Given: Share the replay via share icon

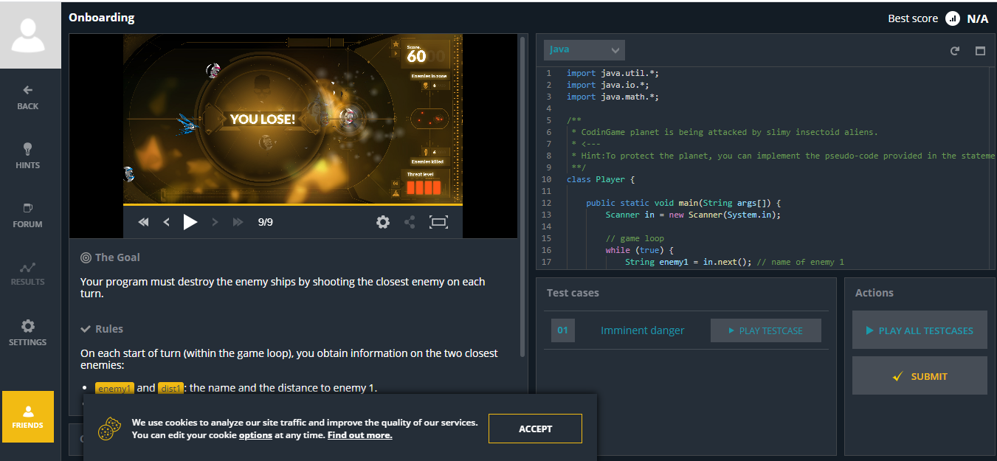Looking at the screenshot, I should tap(410, 222).
